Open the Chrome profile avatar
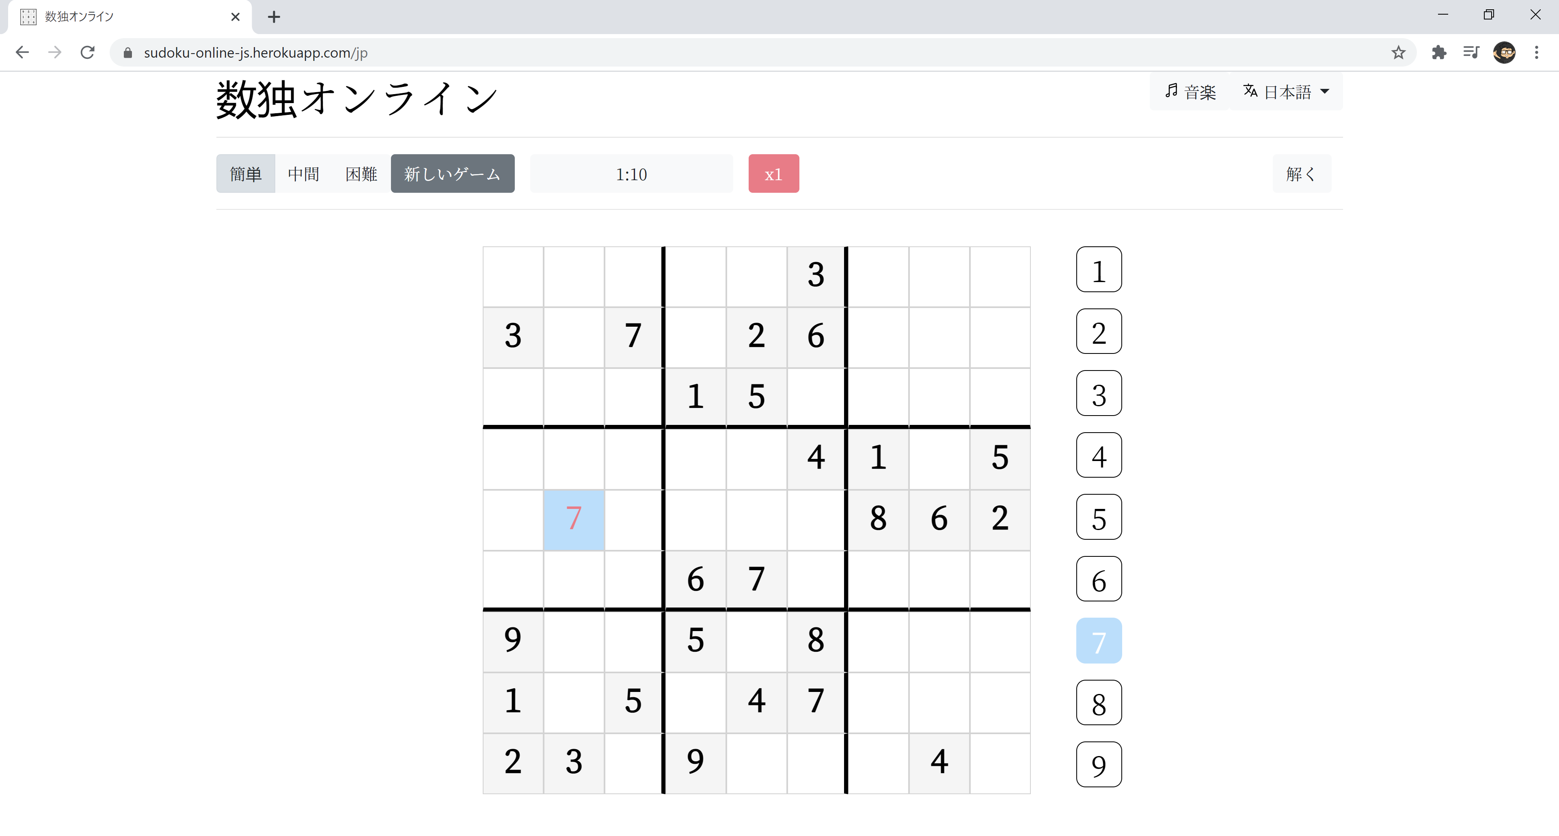 click(1504, 53)
